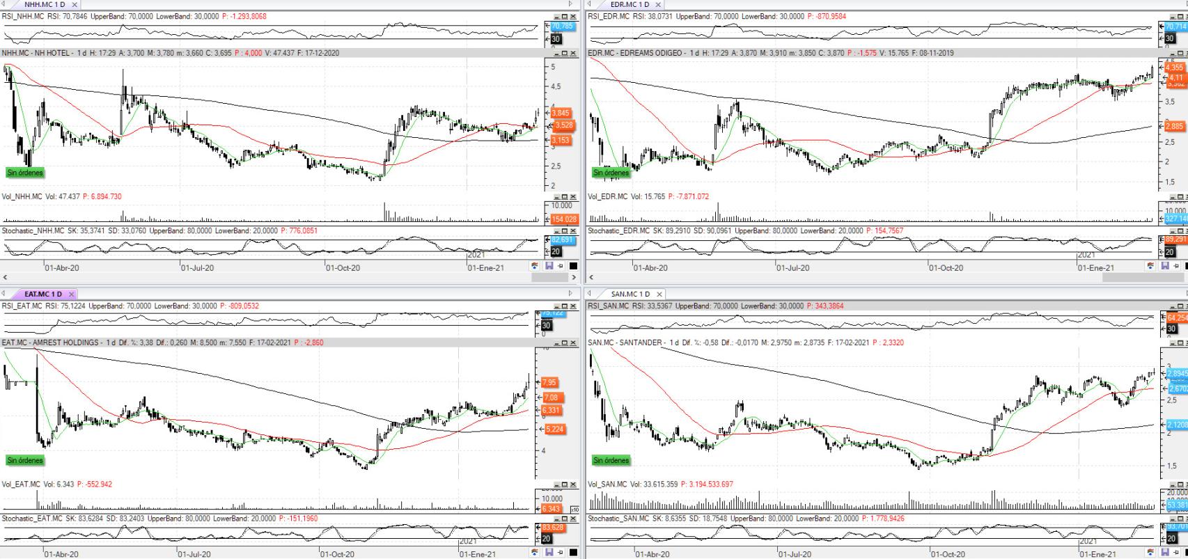1188x559 pixels.
Task: Click the save icon in the NHH.MC chart
Action: pyautogui.click(x=549, y=266)
